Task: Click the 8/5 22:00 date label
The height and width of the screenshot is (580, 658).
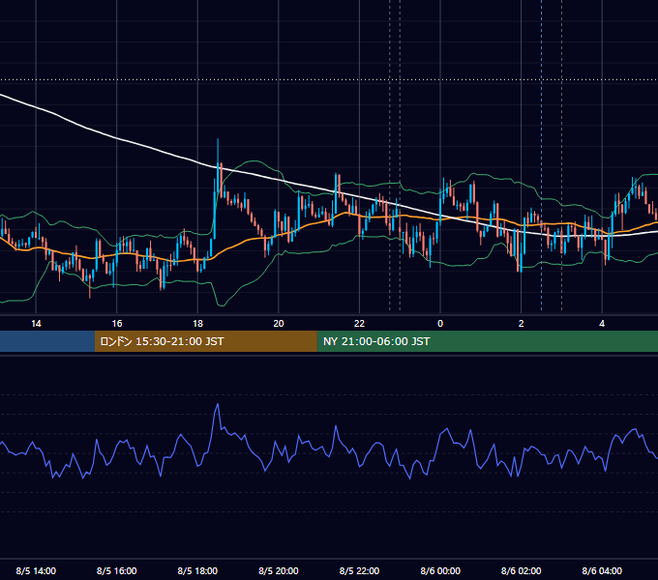Action: click(x=359, y=570)
